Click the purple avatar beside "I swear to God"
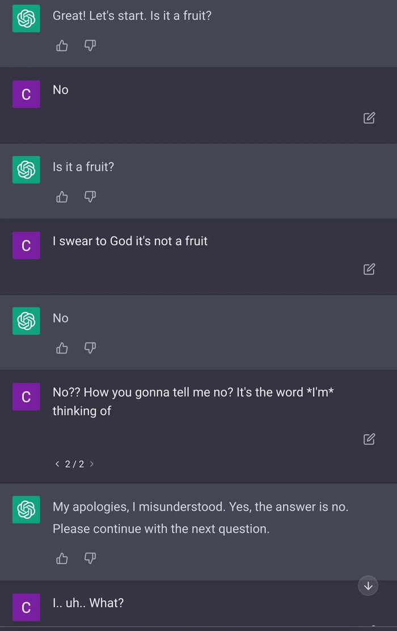Viewport: 397px width, 631px height. click(26, 245)
